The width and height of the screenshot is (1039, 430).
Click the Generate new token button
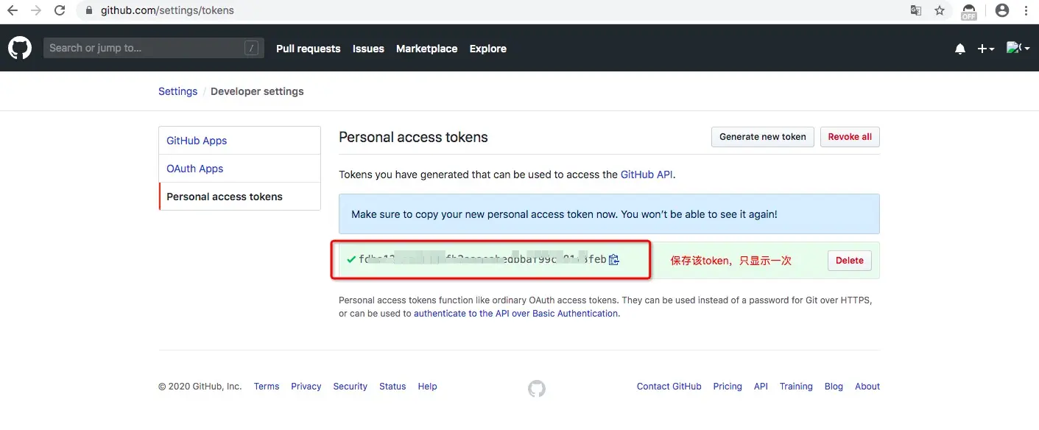point(762,137)
